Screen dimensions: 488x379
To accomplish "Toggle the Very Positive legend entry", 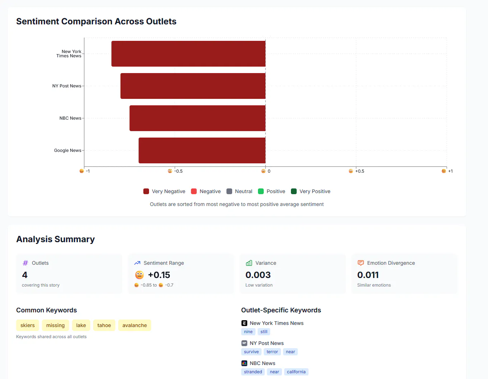I will tap(311, 191).
